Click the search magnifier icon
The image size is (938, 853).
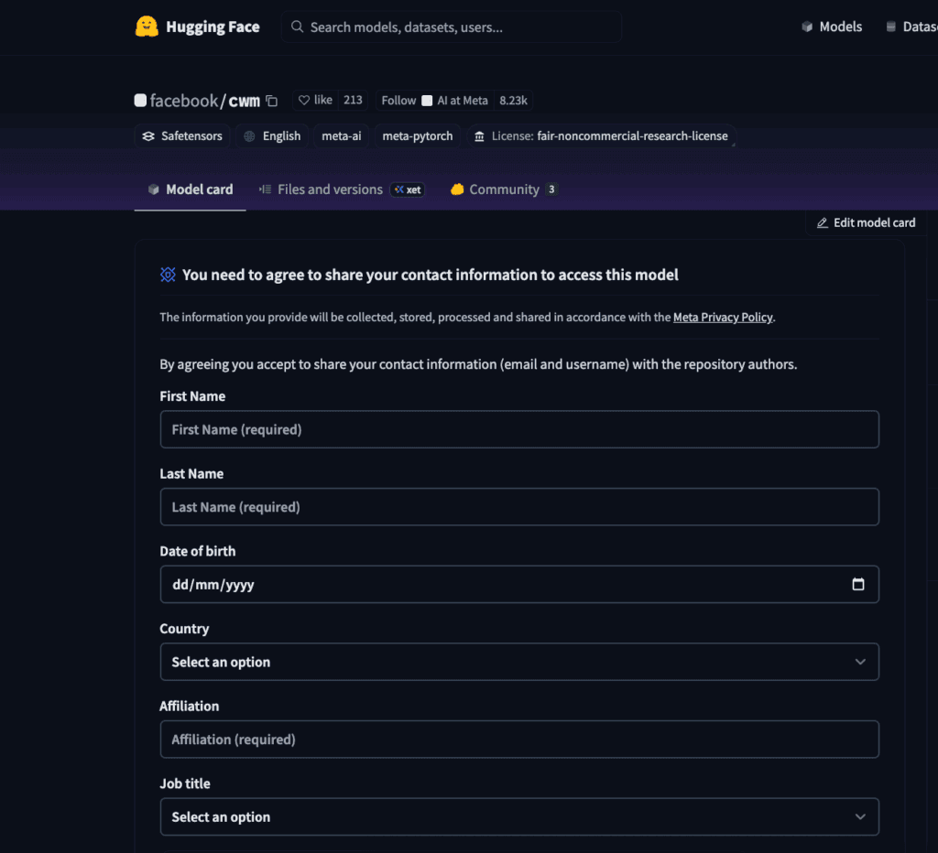click(x=297, y=27)
